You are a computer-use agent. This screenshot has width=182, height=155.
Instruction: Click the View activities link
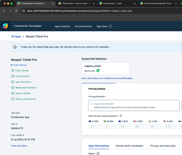tap(19, 146)
